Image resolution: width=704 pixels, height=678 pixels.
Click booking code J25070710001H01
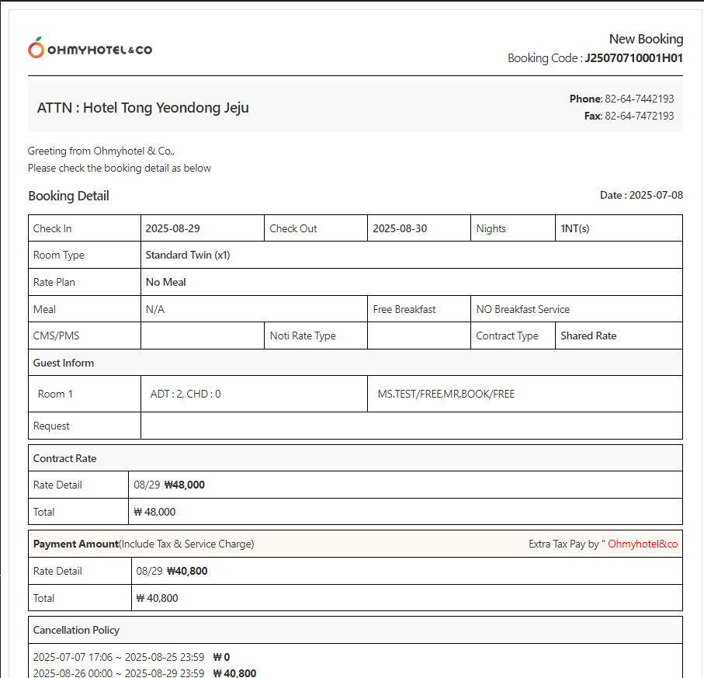(x=633, y=57)
